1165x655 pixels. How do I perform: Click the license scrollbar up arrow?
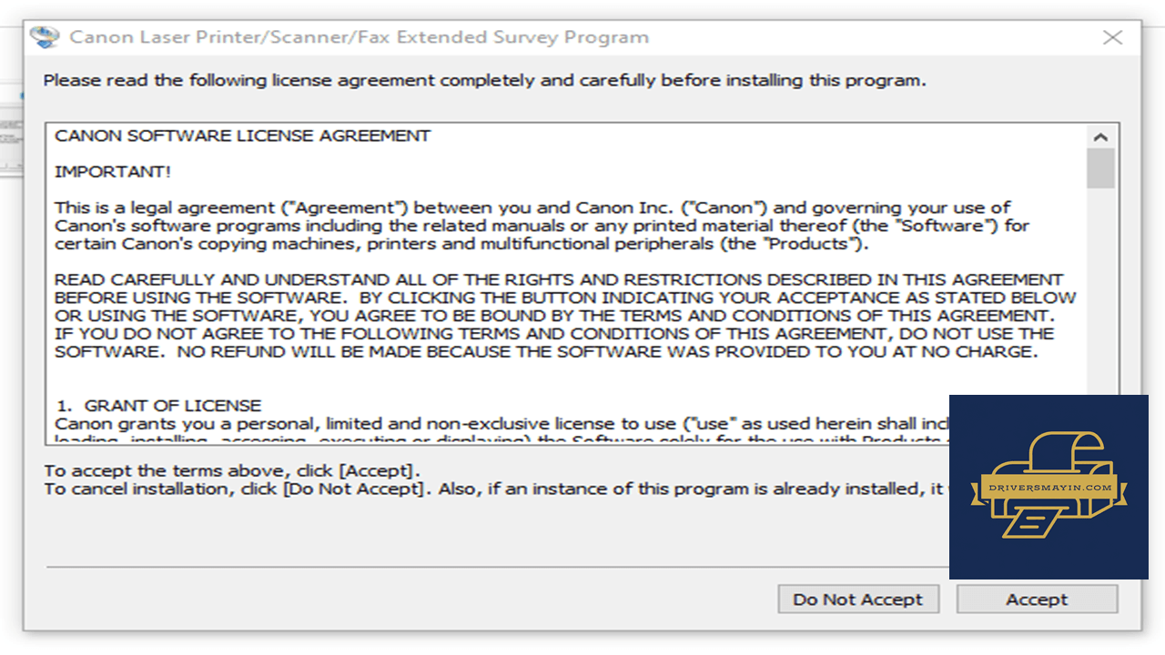[x=1100, y=137]
